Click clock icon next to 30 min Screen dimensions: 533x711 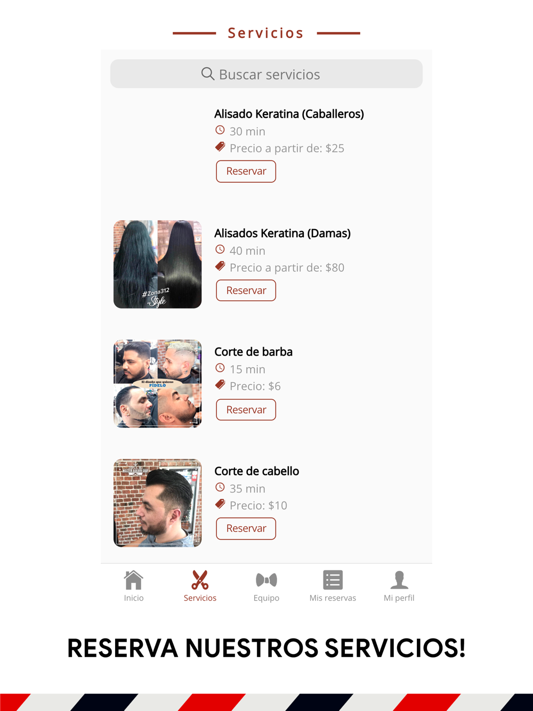220,130
